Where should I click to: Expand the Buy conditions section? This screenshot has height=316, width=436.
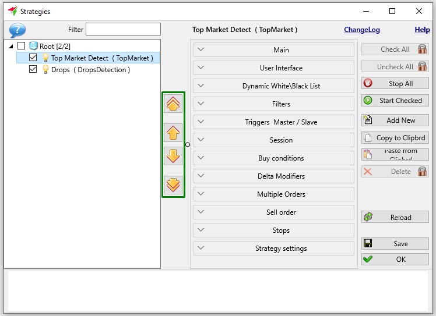[x=273, y=158]
